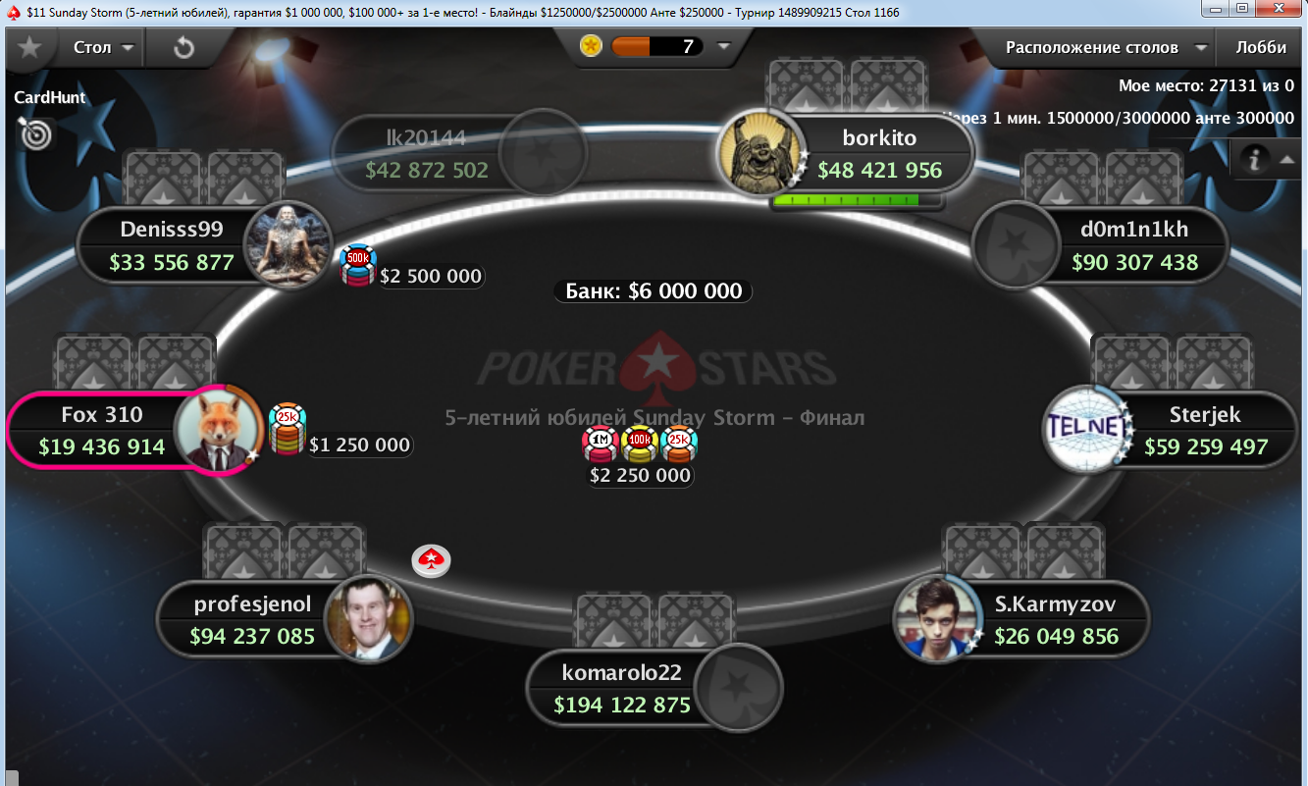
Task: Click Sterjek's TELNET avatar
Action: 1082,428
